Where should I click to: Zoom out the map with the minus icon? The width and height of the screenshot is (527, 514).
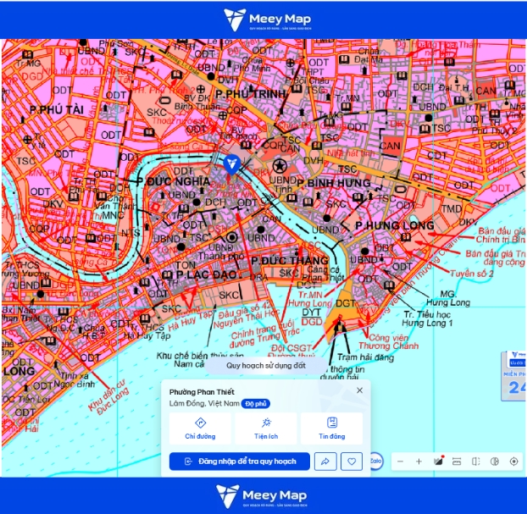400,461
